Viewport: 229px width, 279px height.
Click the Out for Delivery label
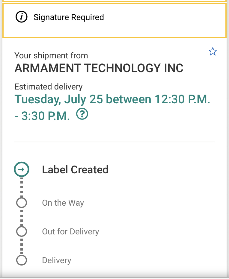pos(70,231)
